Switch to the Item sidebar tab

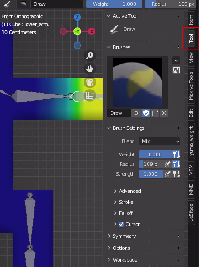tap(191, 20)
